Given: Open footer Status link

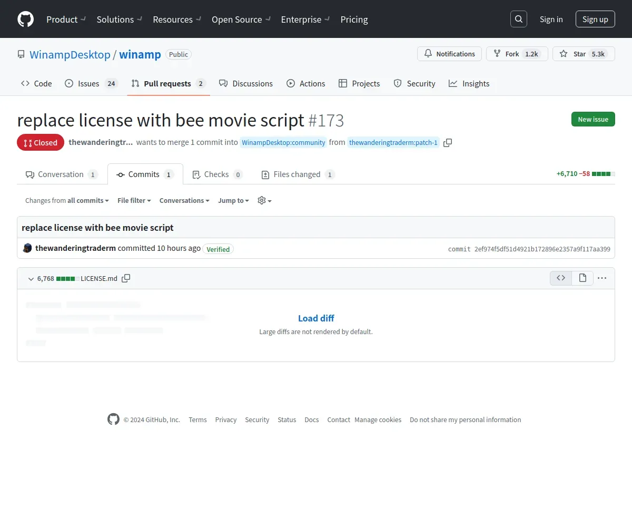Looking at the screenshot, I should [287, 420].
